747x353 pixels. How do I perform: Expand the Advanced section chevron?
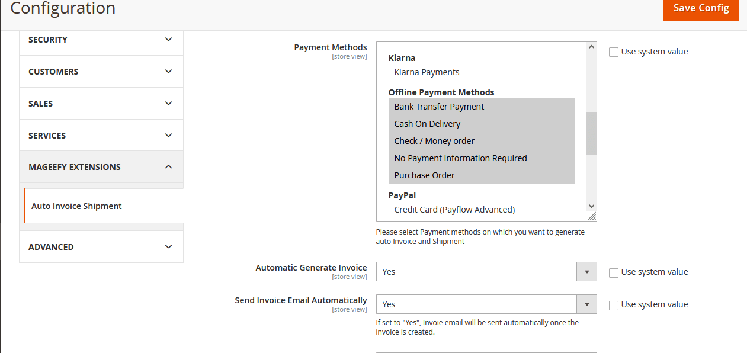click(168, 247)
